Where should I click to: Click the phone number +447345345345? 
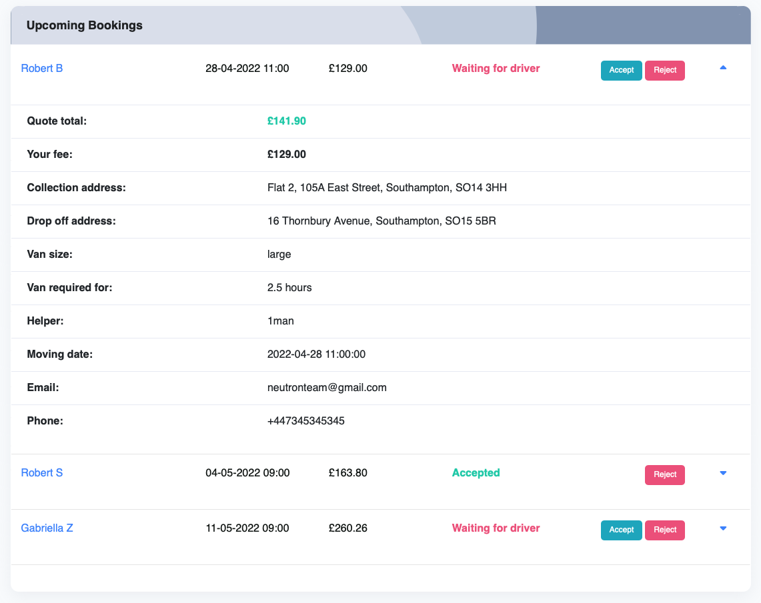305,421
